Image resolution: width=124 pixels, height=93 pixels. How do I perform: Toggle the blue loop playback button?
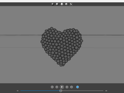point(78,87)
